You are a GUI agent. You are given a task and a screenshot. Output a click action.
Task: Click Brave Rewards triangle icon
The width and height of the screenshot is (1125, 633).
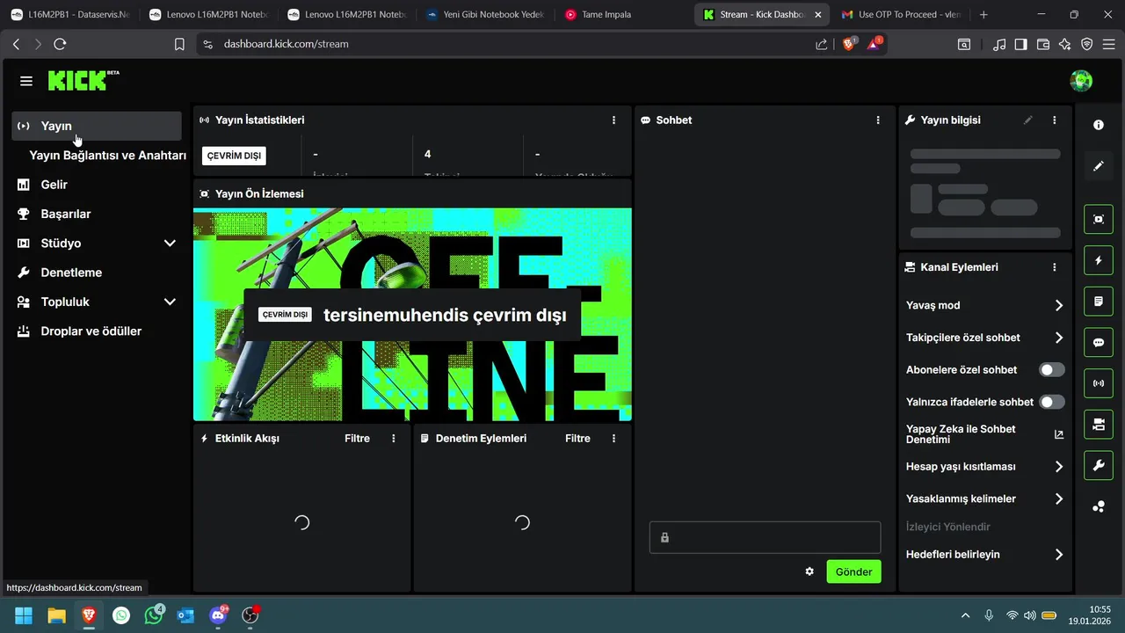click(875, 43)
